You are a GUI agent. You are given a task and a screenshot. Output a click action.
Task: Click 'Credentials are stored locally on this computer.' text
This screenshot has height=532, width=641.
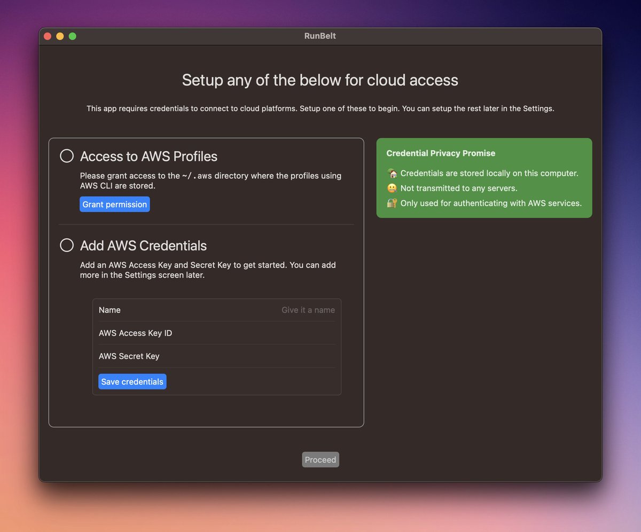[489, 173]
